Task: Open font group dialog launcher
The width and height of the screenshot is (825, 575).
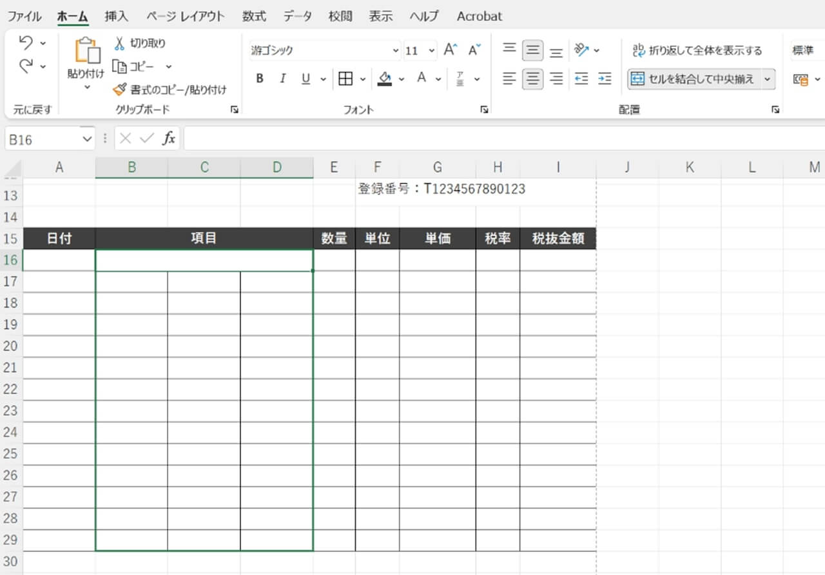Action: tap(484, 110)
